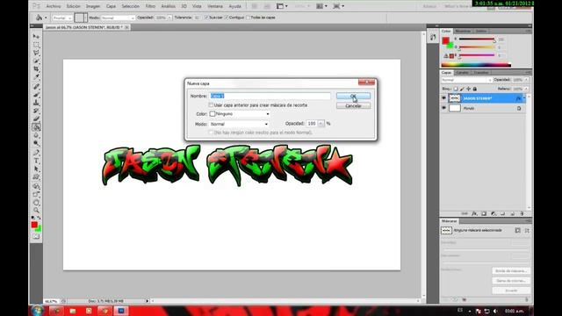Select the Zoom tool in toolbox

pos(36,211)
